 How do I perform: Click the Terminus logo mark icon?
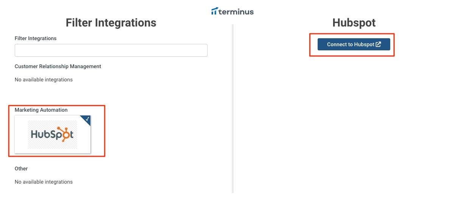pyautogui.click(x=214, y=11)
